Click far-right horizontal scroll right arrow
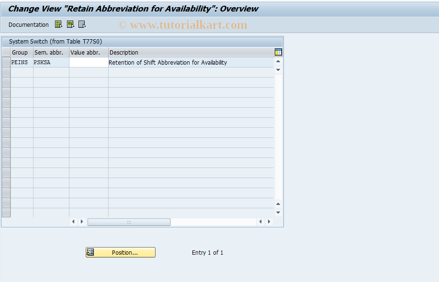The height and width of the screenshot is (282, 439). tap(269, 222)
